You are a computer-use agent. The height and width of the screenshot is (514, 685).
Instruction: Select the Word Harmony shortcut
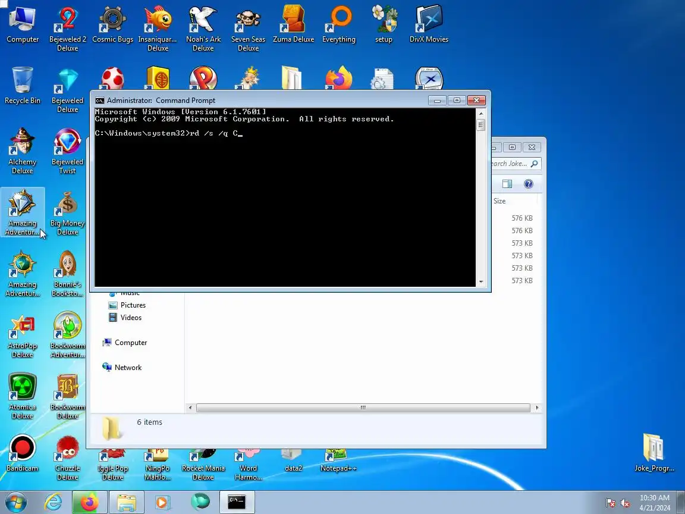[248, 465]
